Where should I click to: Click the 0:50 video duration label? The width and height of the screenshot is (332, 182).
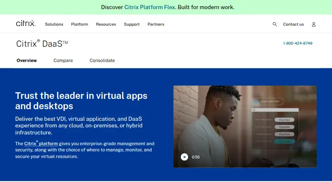[x=195, y=157]
